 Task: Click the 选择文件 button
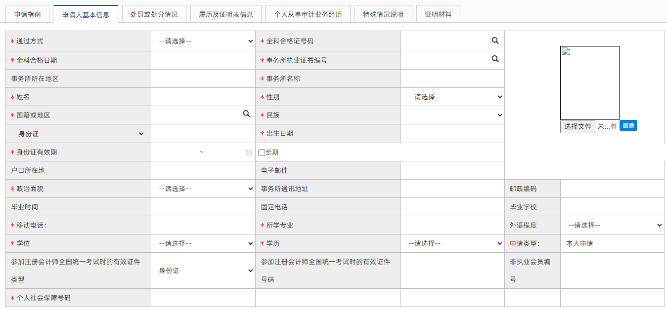(x=578, y=126)
